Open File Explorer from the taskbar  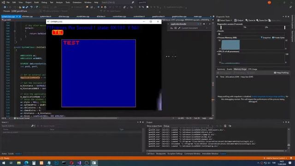click(19, 163)
